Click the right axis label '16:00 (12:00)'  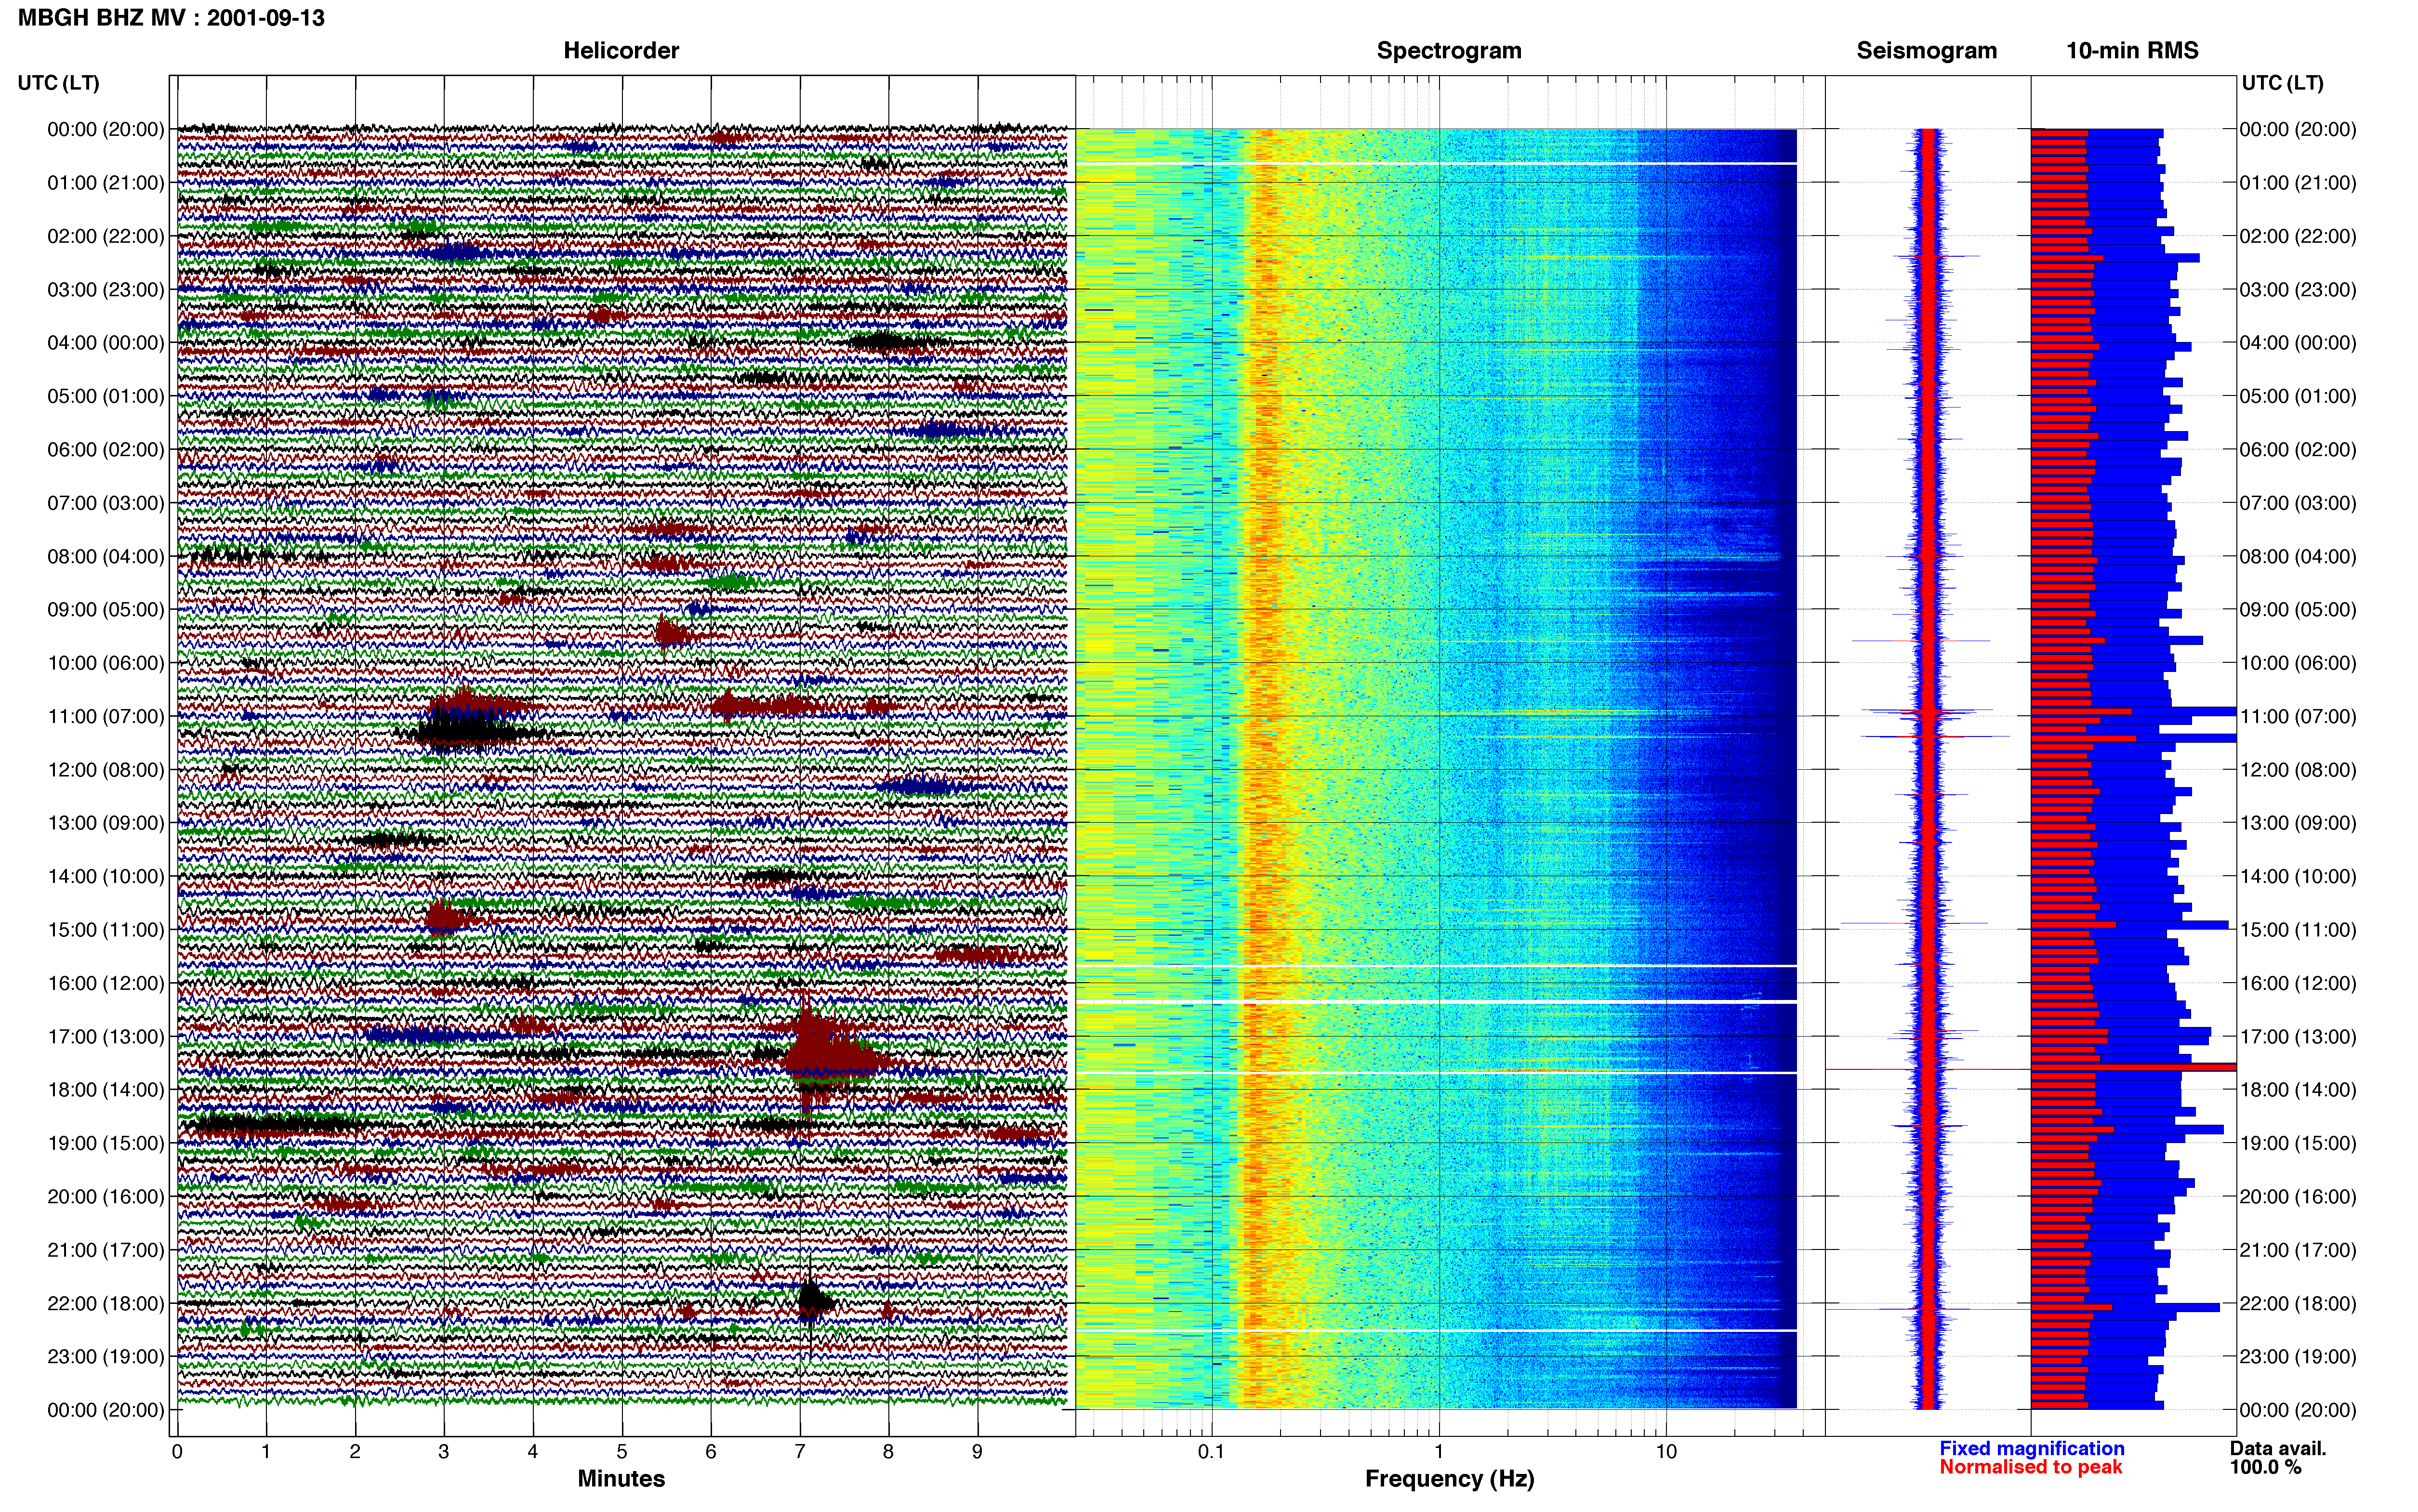[x=2298, y=983]
